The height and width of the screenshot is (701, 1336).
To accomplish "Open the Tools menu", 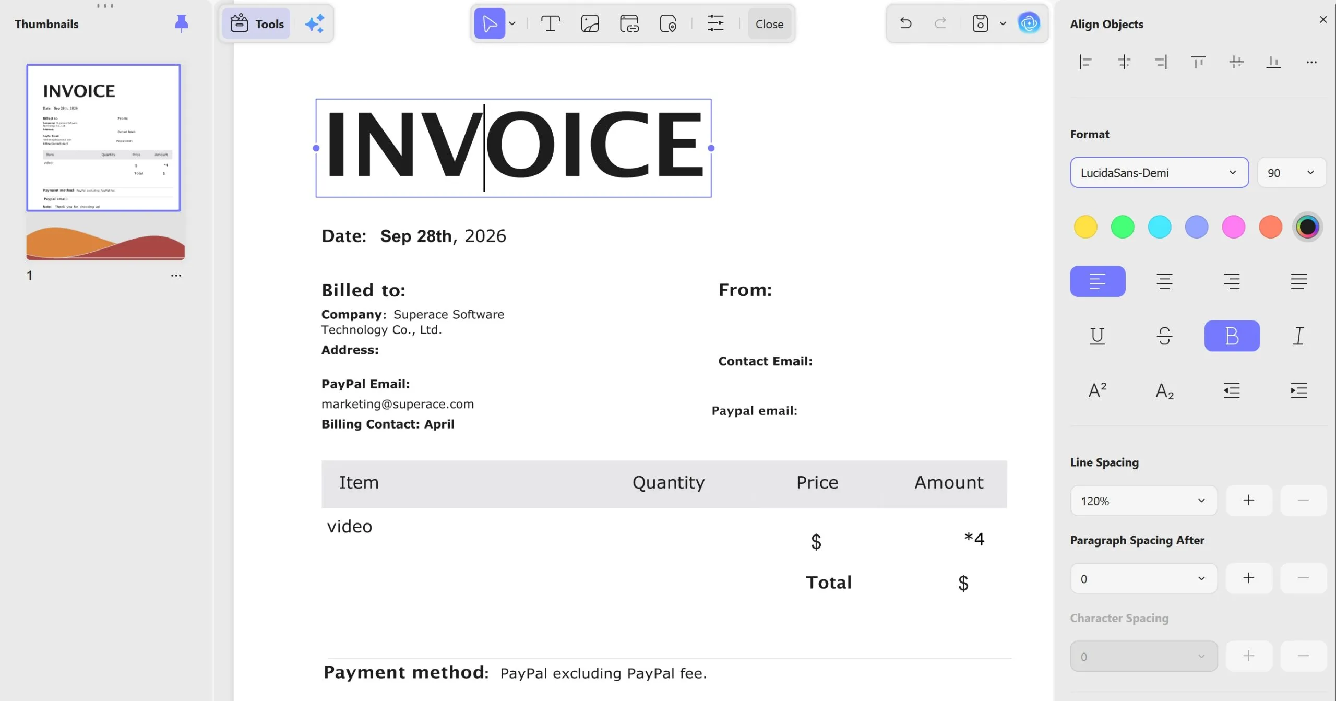I will tap(257, 23).
